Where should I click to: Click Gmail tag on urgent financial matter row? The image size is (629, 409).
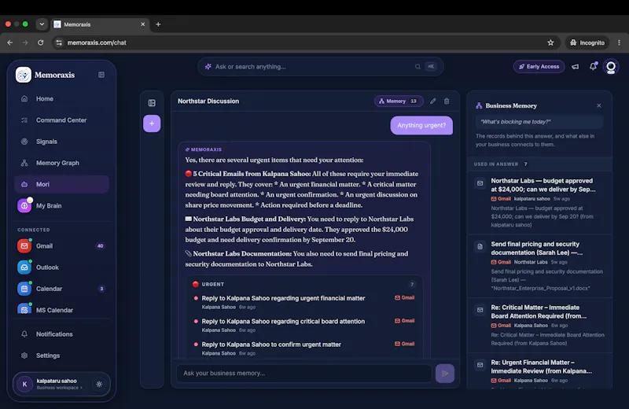click(404, 298)
